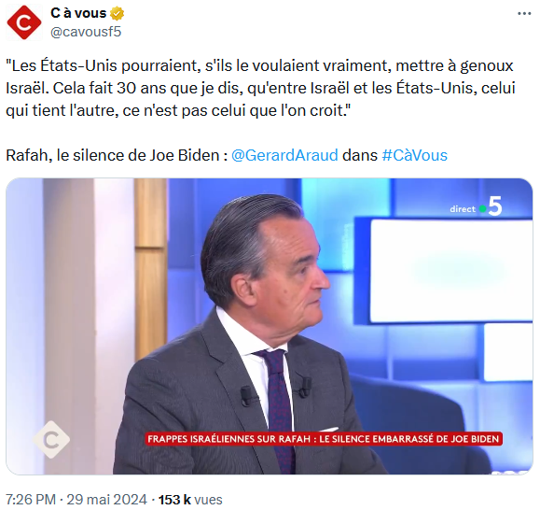Click the C à vous display name
The height and width of the screenshot is (510, 540).
point(78,13)
